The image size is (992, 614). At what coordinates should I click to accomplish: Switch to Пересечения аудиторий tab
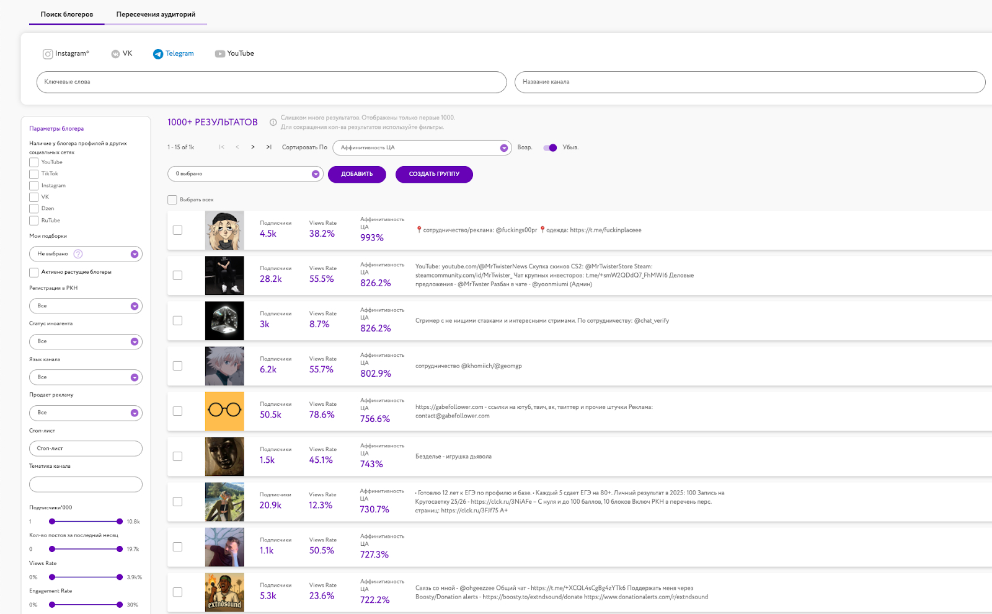(156, 14)
